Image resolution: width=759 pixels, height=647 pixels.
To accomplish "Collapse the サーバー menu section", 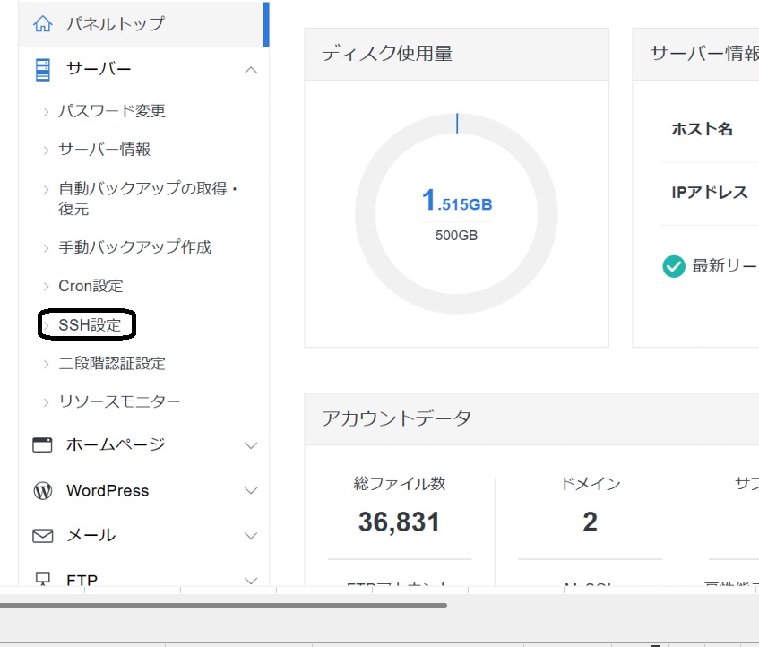I will click(x=251, y=70).
